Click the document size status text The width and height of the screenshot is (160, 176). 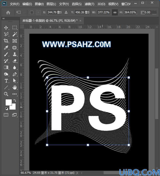point(54,173)
